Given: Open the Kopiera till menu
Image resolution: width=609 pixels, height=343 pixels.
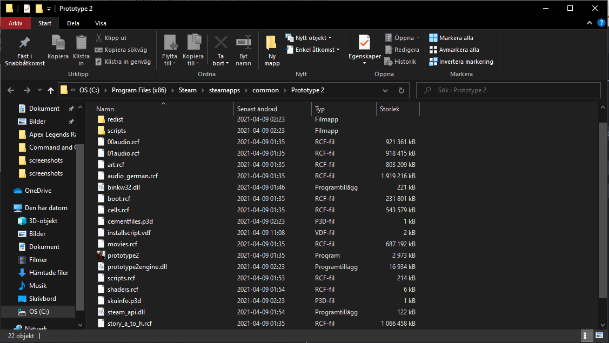Looking at the screenshot, I should pyautogui.click(x=193, y=50).
